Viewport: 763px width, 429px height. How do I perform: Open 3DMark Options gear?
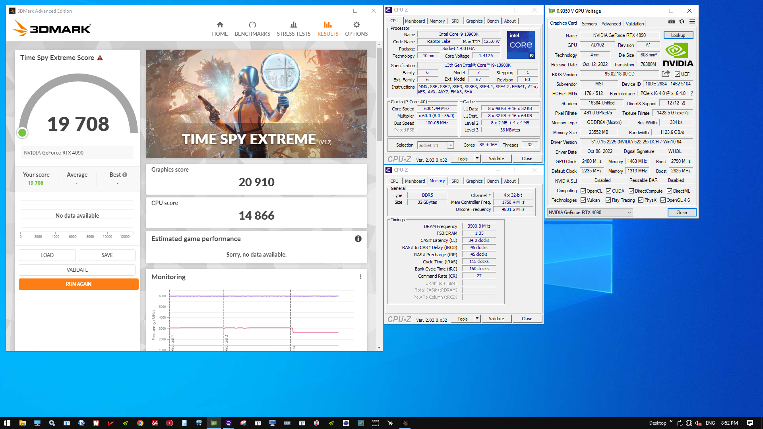pos(356,25)
